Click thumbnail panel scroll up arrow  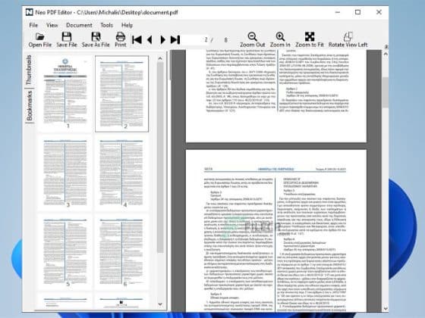coord(160,58)
